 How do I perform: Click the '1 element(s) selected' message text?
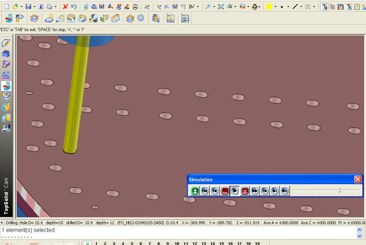click(28, 230)
